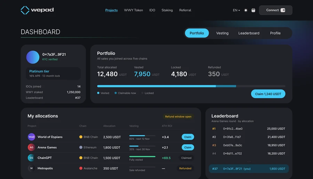Click the ×3.4 ATH ROI value
The height and width of the screenshot is (179, 313).
tap(165, 137)
